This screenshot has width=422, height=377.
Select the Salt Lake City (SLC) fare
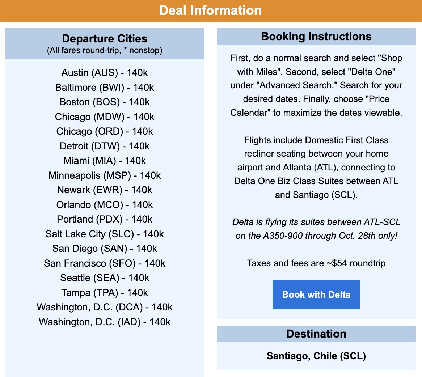[x=105, y=234]
